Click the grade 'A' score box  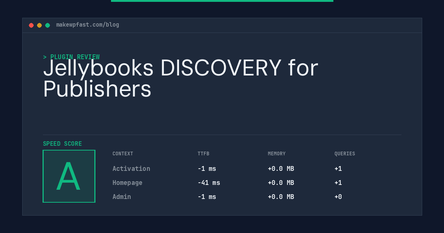tap(69, 176)
